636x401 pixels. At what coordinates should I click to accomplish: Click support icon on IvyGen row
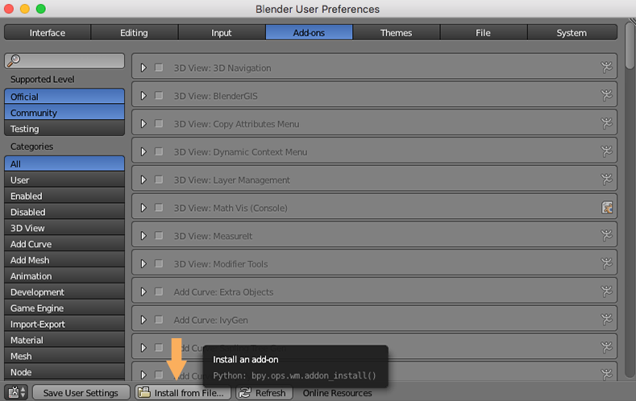[606, 320]
